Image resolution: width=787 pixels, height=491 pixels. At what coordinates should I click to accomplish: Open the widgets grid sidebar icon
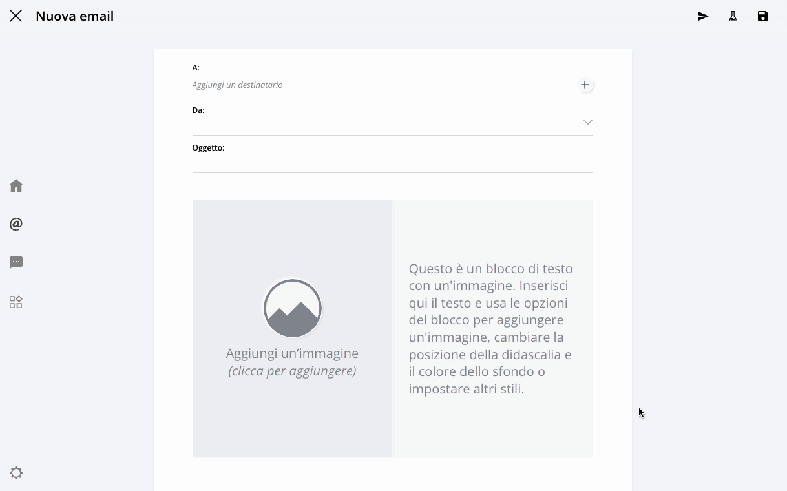[16, 302]
